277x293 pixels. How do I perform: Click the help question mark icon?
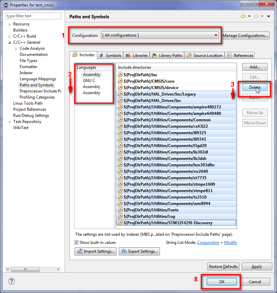[12, 281]
